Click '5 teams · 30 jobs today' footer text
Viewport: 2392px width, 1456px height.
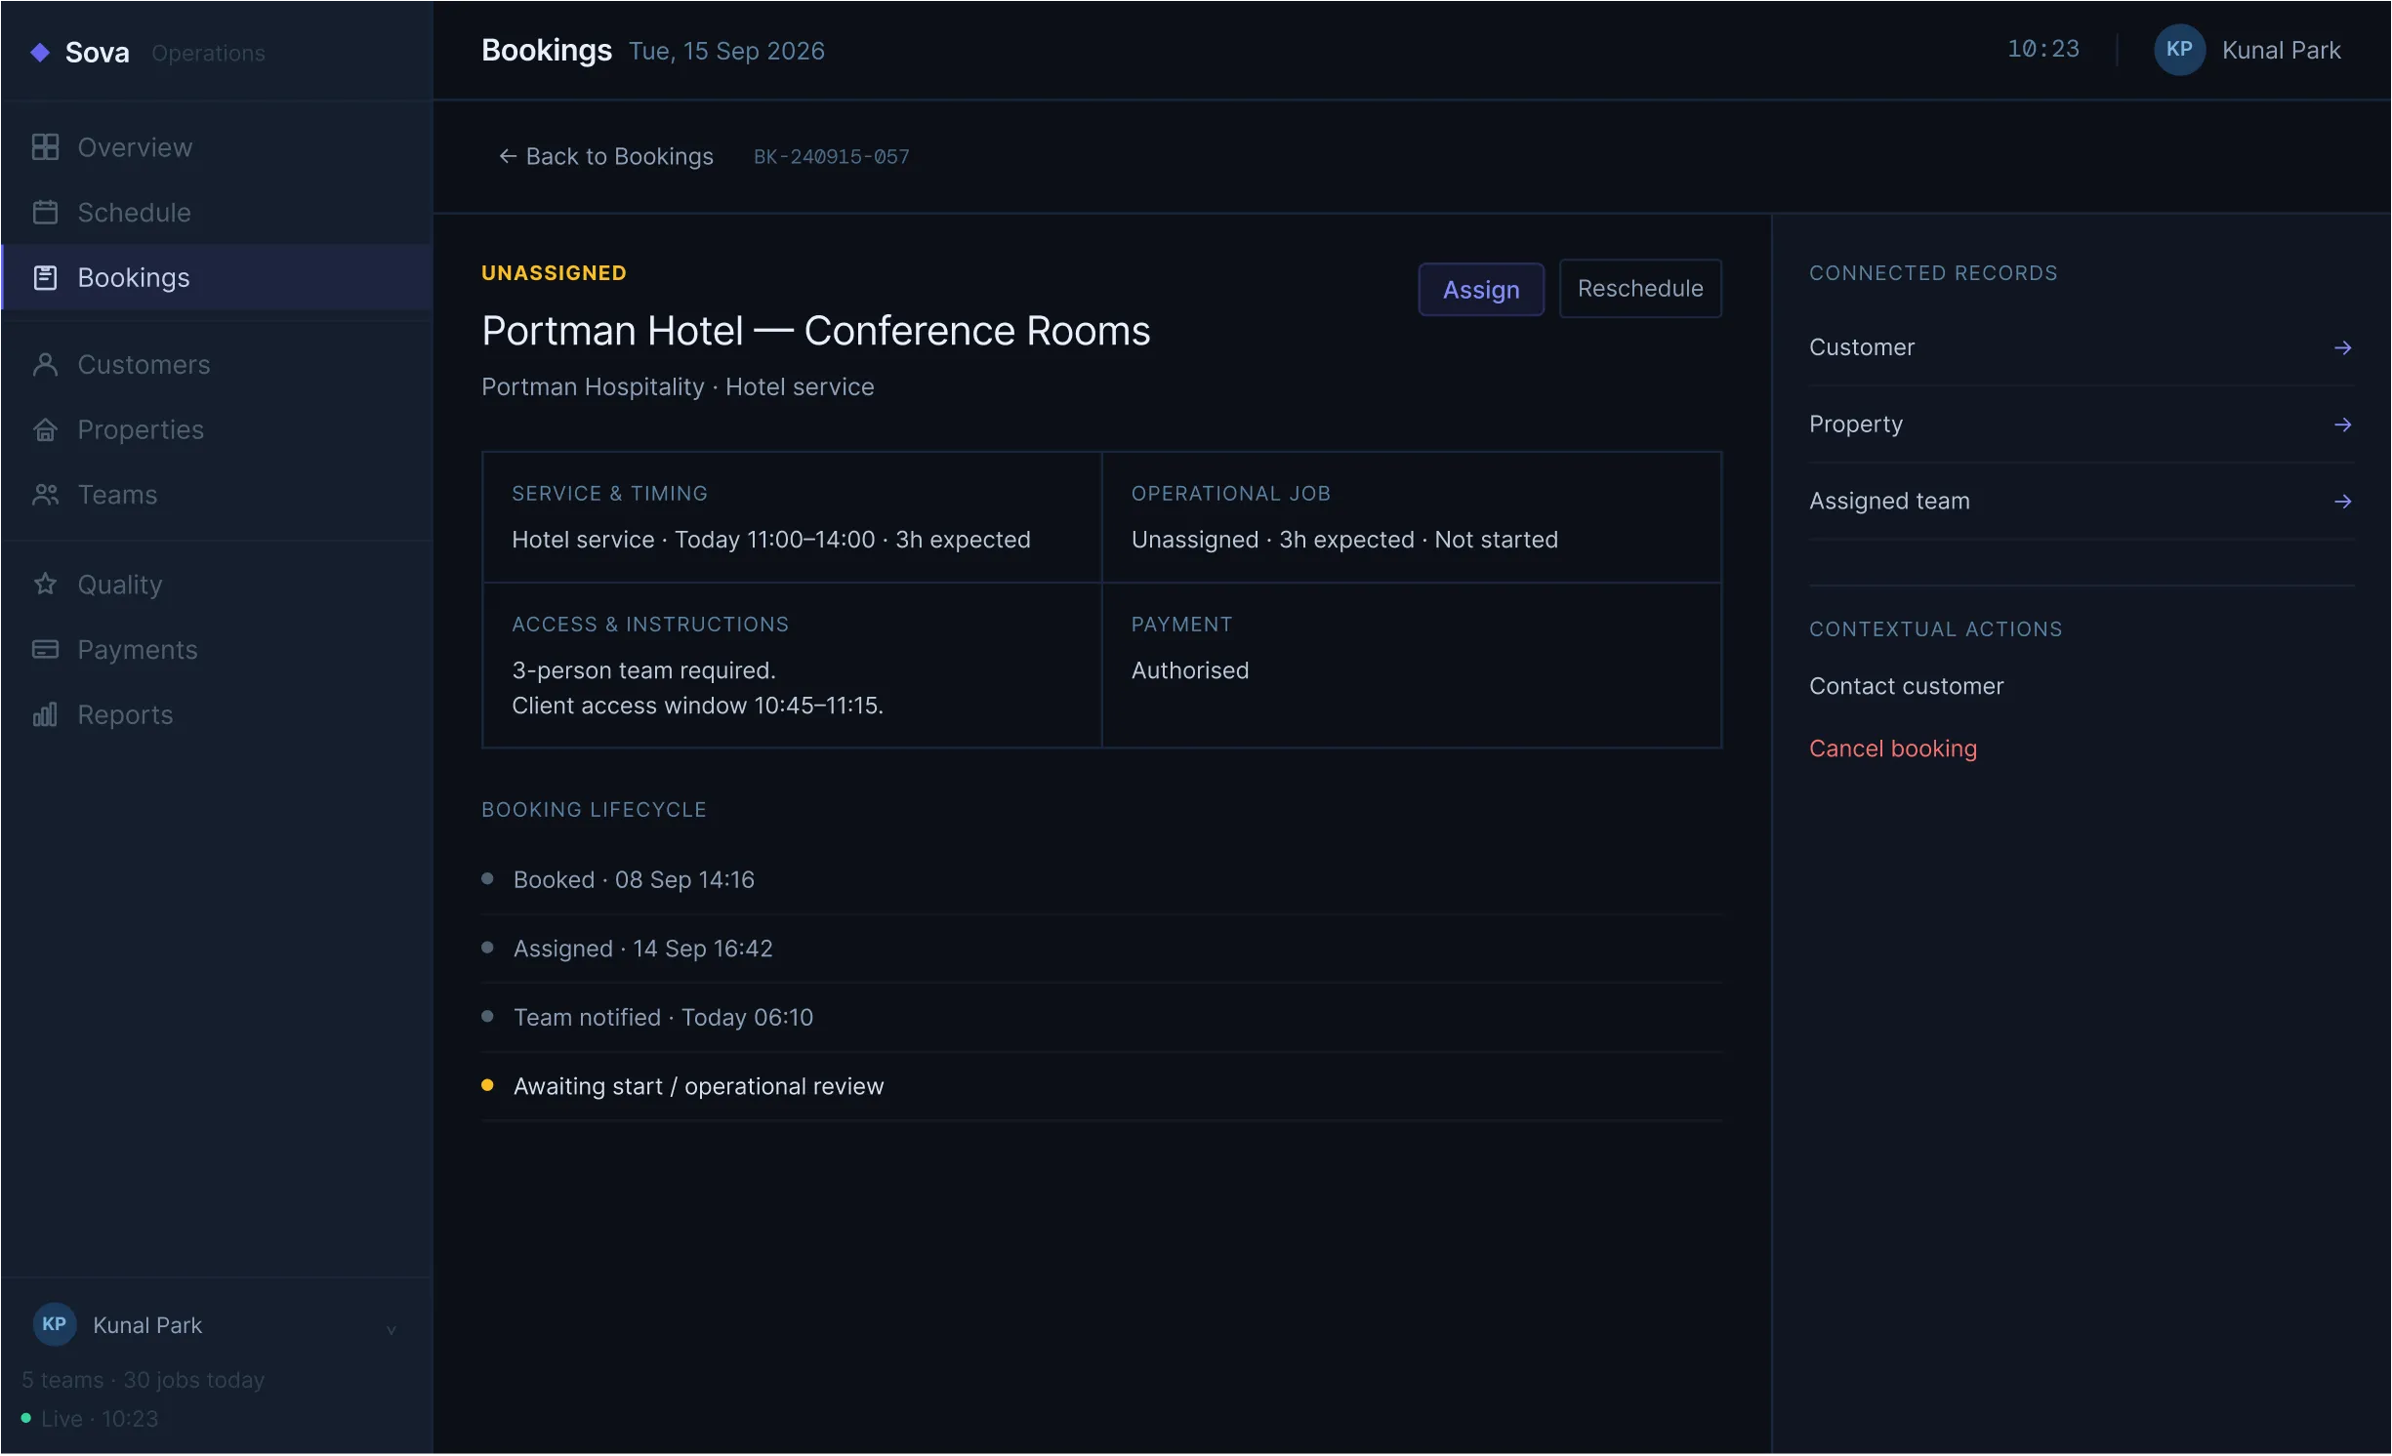(143, 1380)
